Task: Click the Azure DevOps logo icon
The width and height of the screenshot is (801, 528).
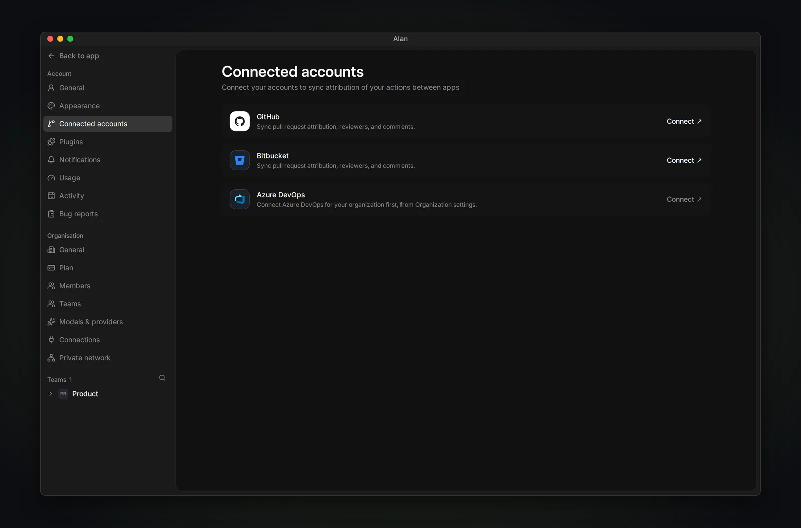Action: click(240, 199)
